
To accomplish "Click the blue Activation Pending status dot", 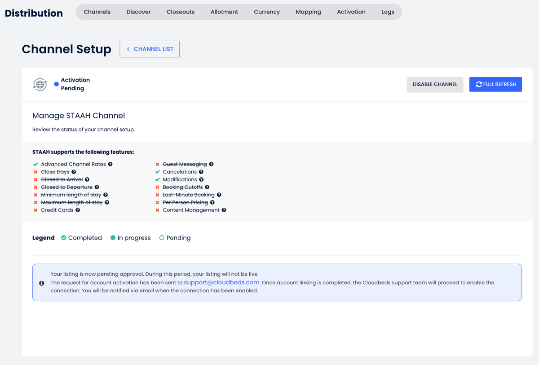I will point(56,84).
